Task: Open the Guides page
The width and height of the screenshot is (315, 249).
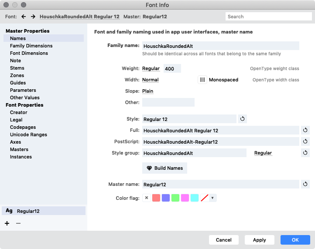Action: coord(18,83)
